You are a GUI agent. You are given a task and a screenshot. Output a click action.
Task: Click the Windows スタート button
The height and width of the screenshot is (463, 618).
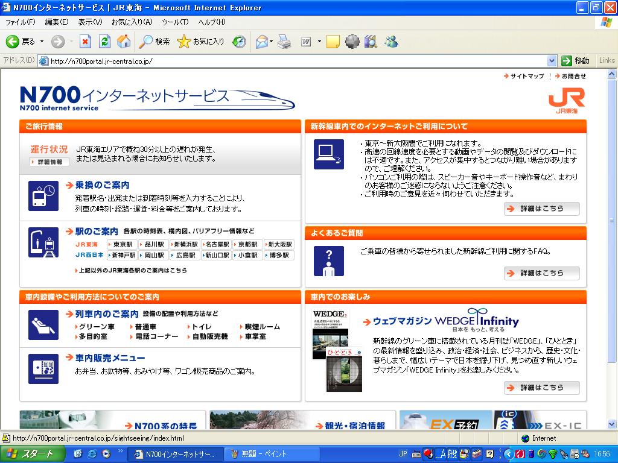(x=33, y=454)
